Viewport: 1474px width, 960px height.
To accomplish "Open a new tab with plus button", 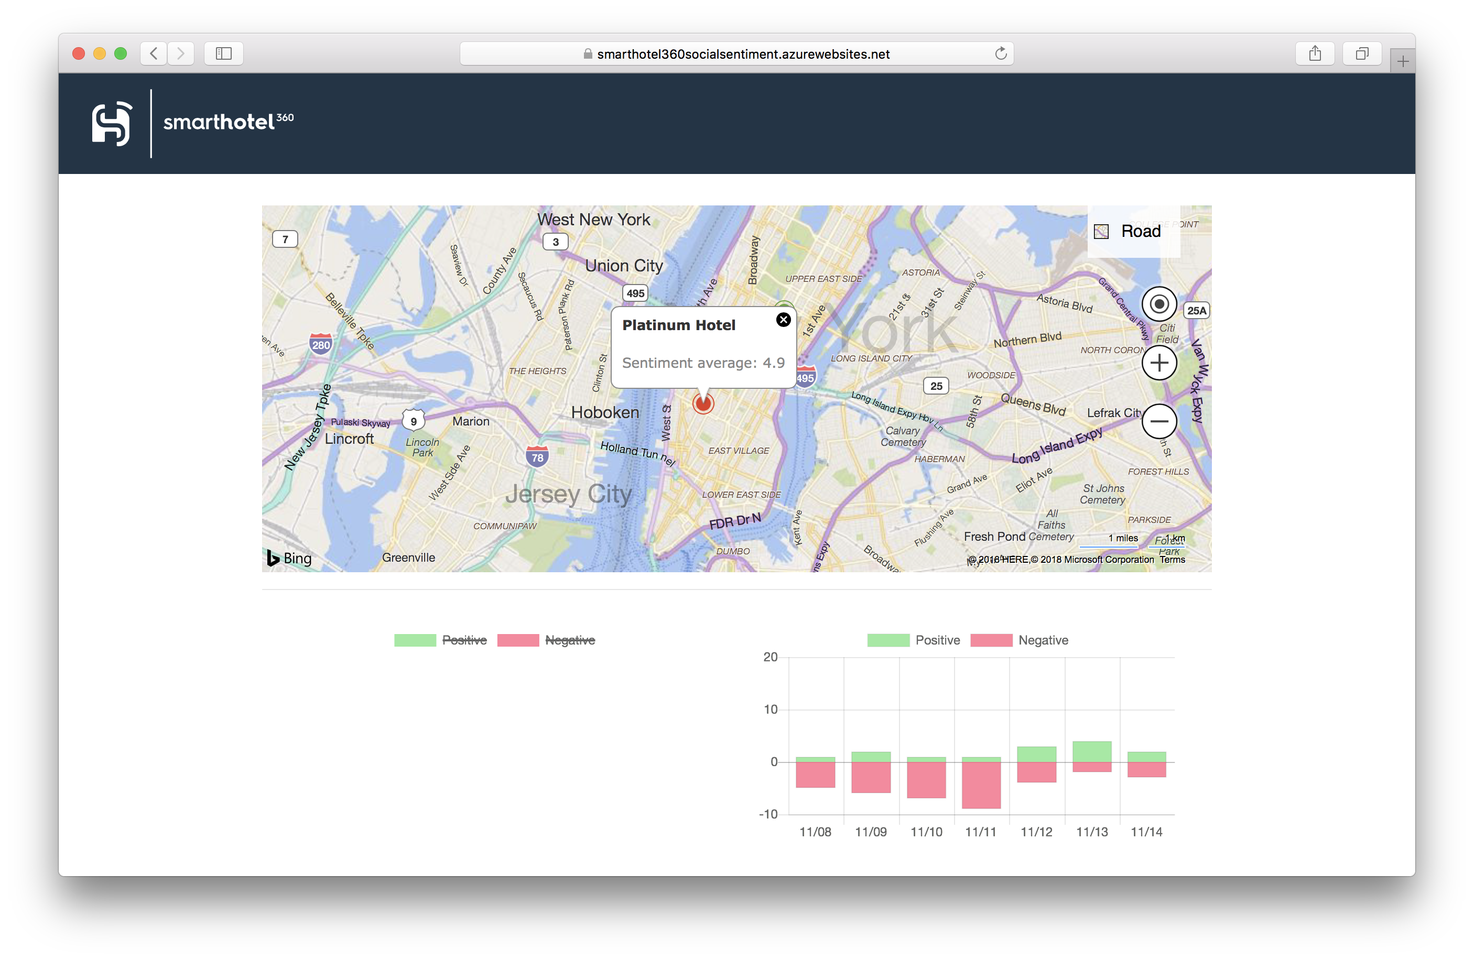I will [1403, 61].
